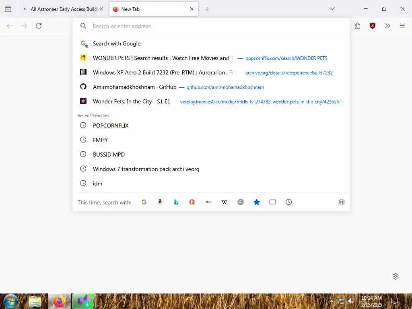Screen dimensions: 412x309
Task: Go back with the back arrow
Action: (10, 26)
